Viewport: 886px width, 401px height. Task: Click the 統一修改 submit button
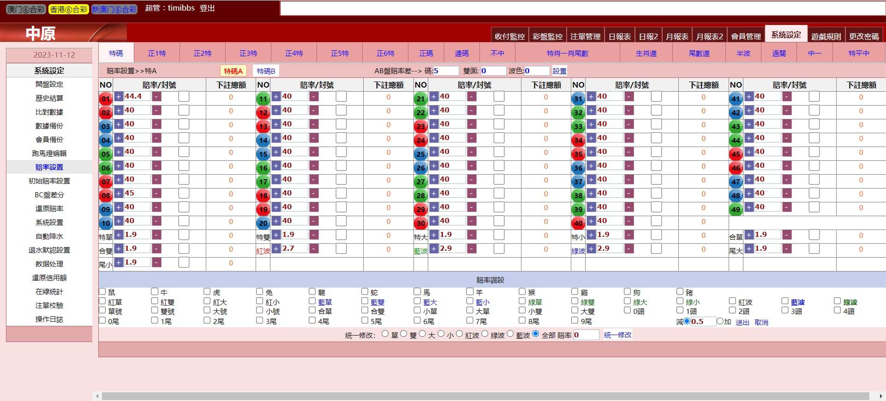click(x=617, y=335)
